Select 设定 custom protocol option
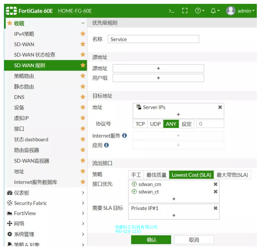Image resolution: width=261 pixels, height=252 pixels. (x=186, y=124)
